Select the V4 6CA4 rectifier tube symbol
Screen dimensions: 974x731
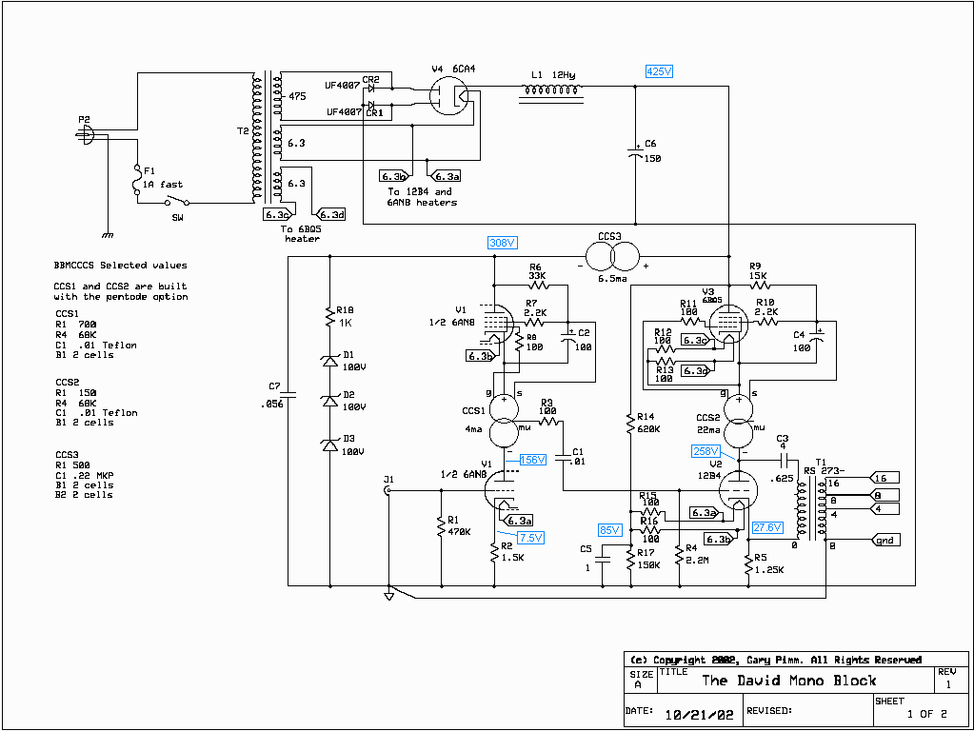[447, 95]
